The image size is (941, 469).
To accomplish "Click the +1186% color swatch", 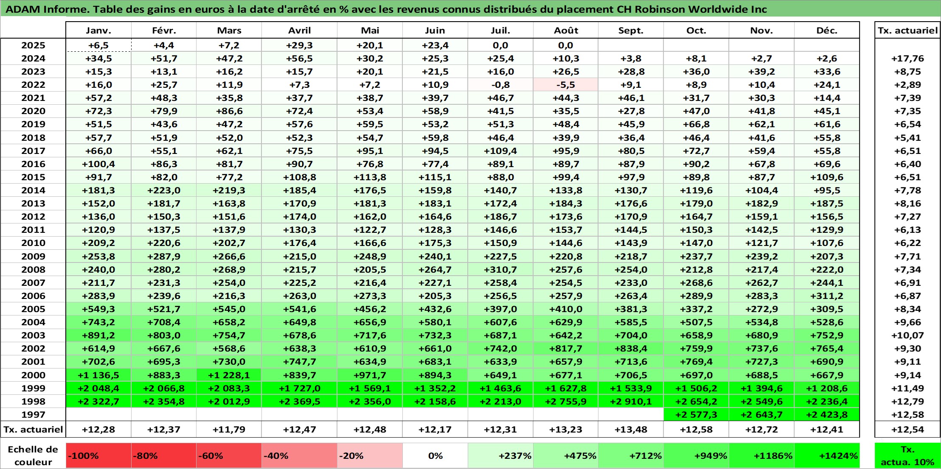I will pyautogui.click(x=761, y=456).
